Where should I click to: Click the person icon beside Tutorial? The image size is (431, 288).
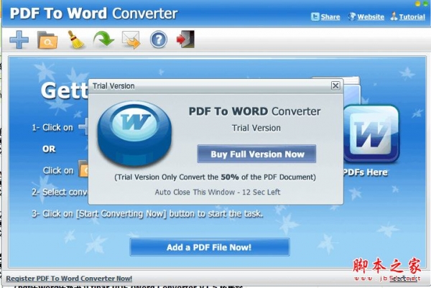pyautogui.click(x=394, y=17)
